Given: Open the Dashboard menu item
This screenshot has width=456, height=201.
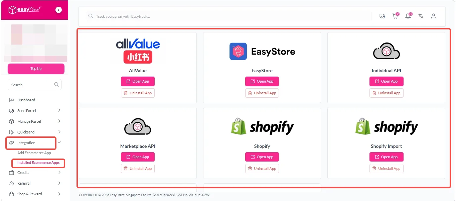Looking at the screenshot, I should 26,100.
